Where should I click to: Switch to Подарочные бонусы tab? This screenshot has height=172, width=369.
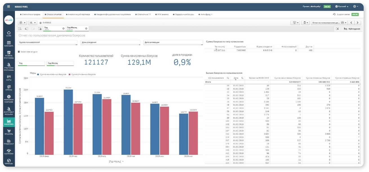[184, 14]
